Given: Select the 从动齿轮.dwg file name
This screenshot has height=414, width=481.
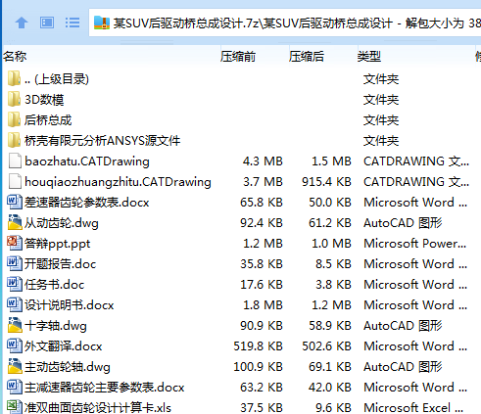Looking at the screenshot, I should pos(62,223).
